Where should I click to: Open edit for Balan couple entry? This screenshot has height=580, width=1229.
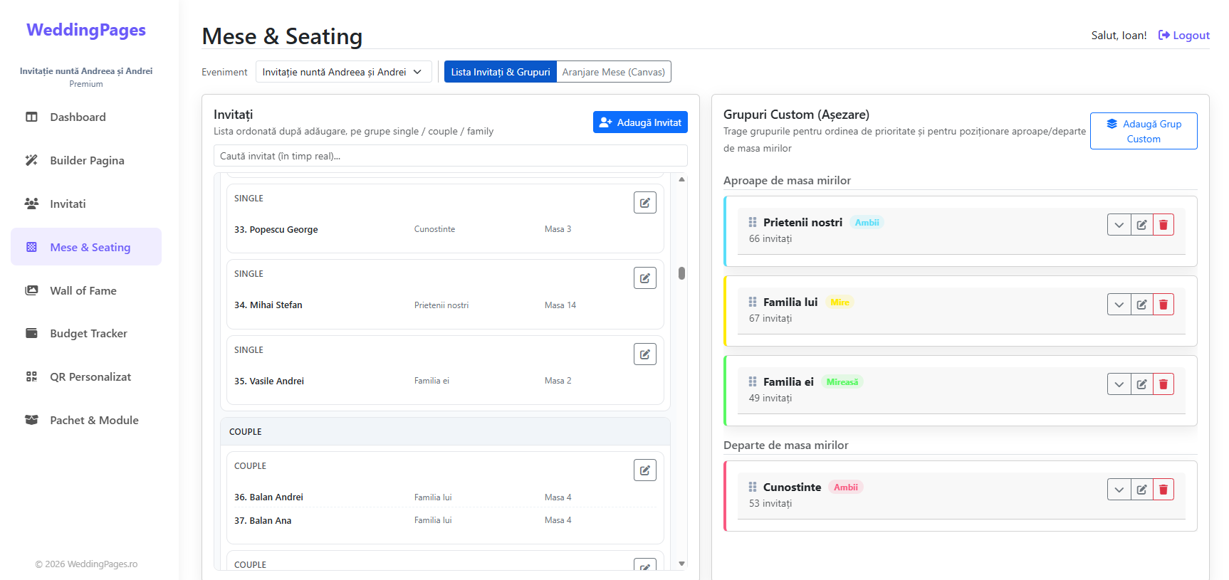[644, 470]
